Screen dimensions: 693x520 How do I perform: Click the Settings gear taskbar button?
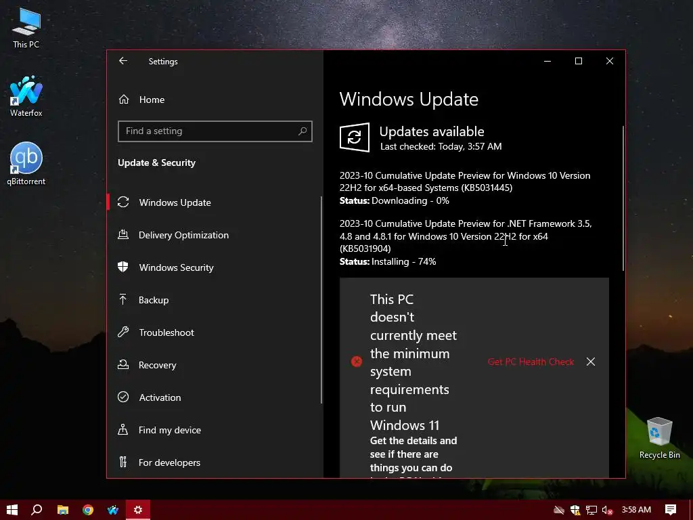(x=138, y=510)
